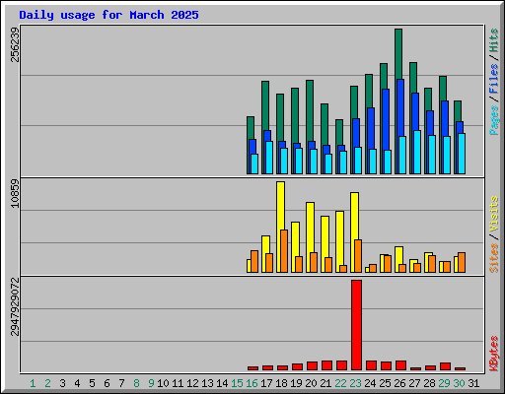The height and width of the screenshot is (394, 505).
Task: Click day label 8 on the axis
Action: coord(136,383)
